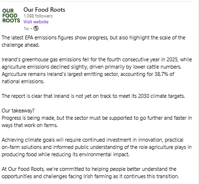Open the Our Food Roots page name
The image size is (199, 184).
[x=44, y=10]
